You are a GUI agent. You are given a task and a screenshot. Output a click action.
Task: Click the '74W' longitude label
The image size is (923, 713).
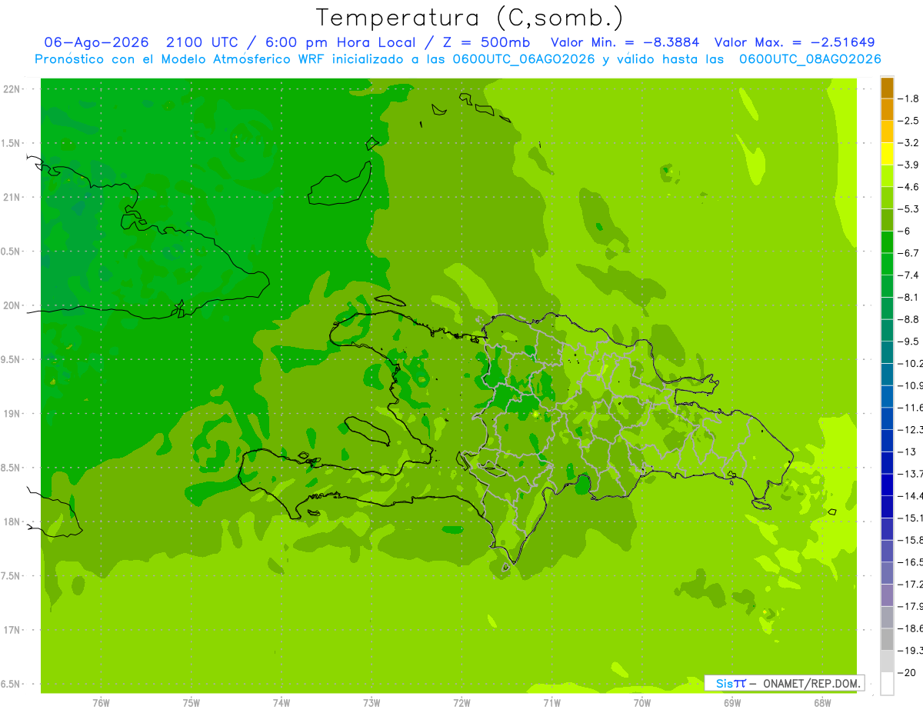pos(282,703)
